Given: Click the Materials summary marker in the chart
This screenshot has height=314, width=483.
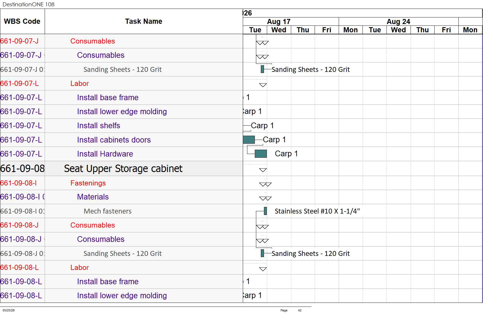Looking at the screenshot, I should click(265, 198).
